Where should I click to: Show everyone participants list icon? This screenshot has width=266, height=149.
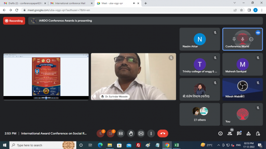[230, 133]
